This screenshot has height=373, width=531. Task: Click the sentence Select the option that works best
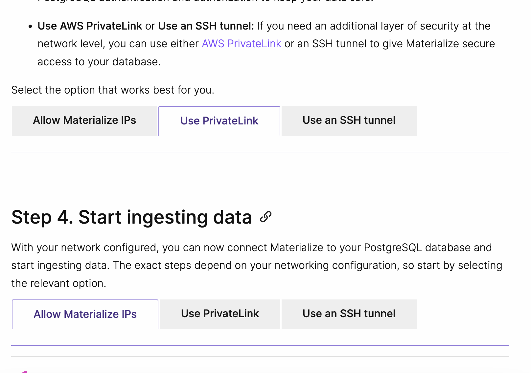click(x=113, y=90)
